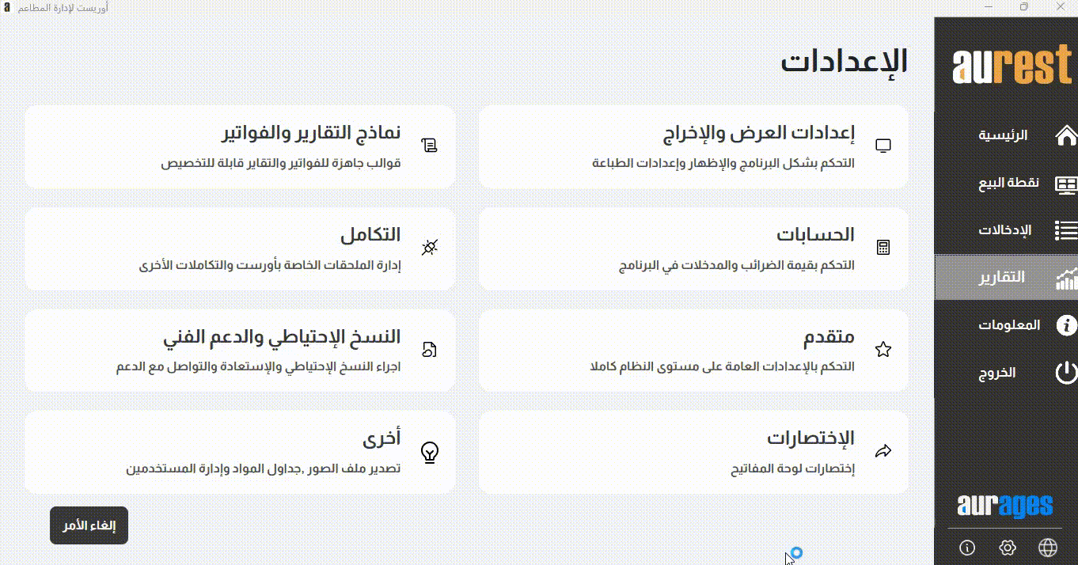Click the calculator icon beside الحسابات
The width and height of the screenshot is (1078, 565).
(x=883, y=248)
